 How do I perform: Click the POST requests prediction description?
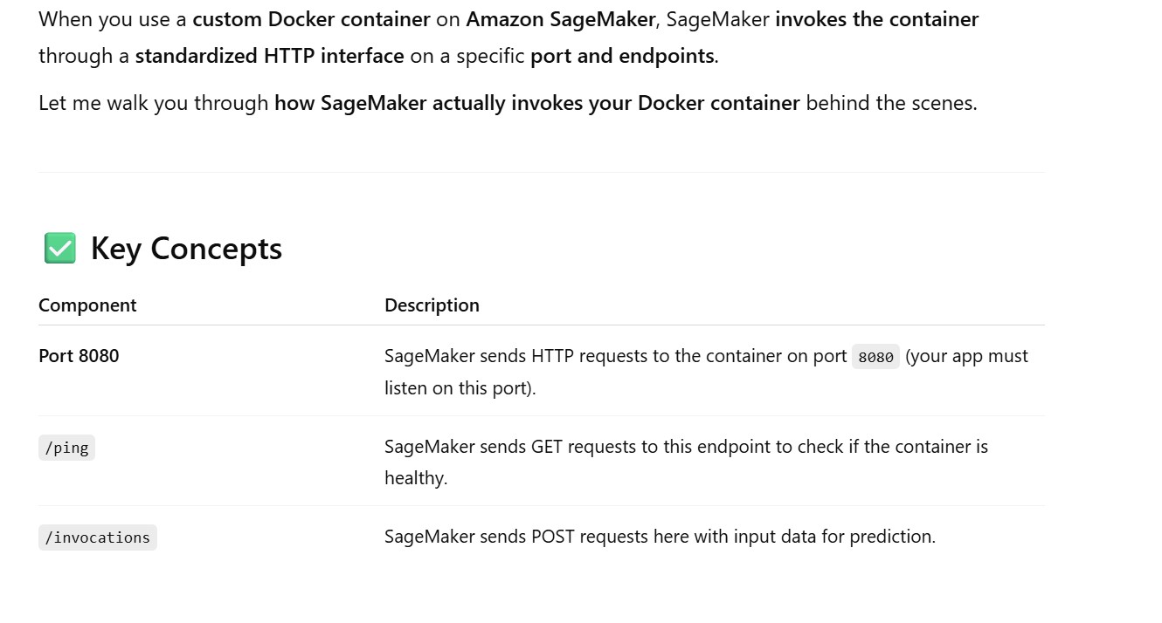point(660,537)
